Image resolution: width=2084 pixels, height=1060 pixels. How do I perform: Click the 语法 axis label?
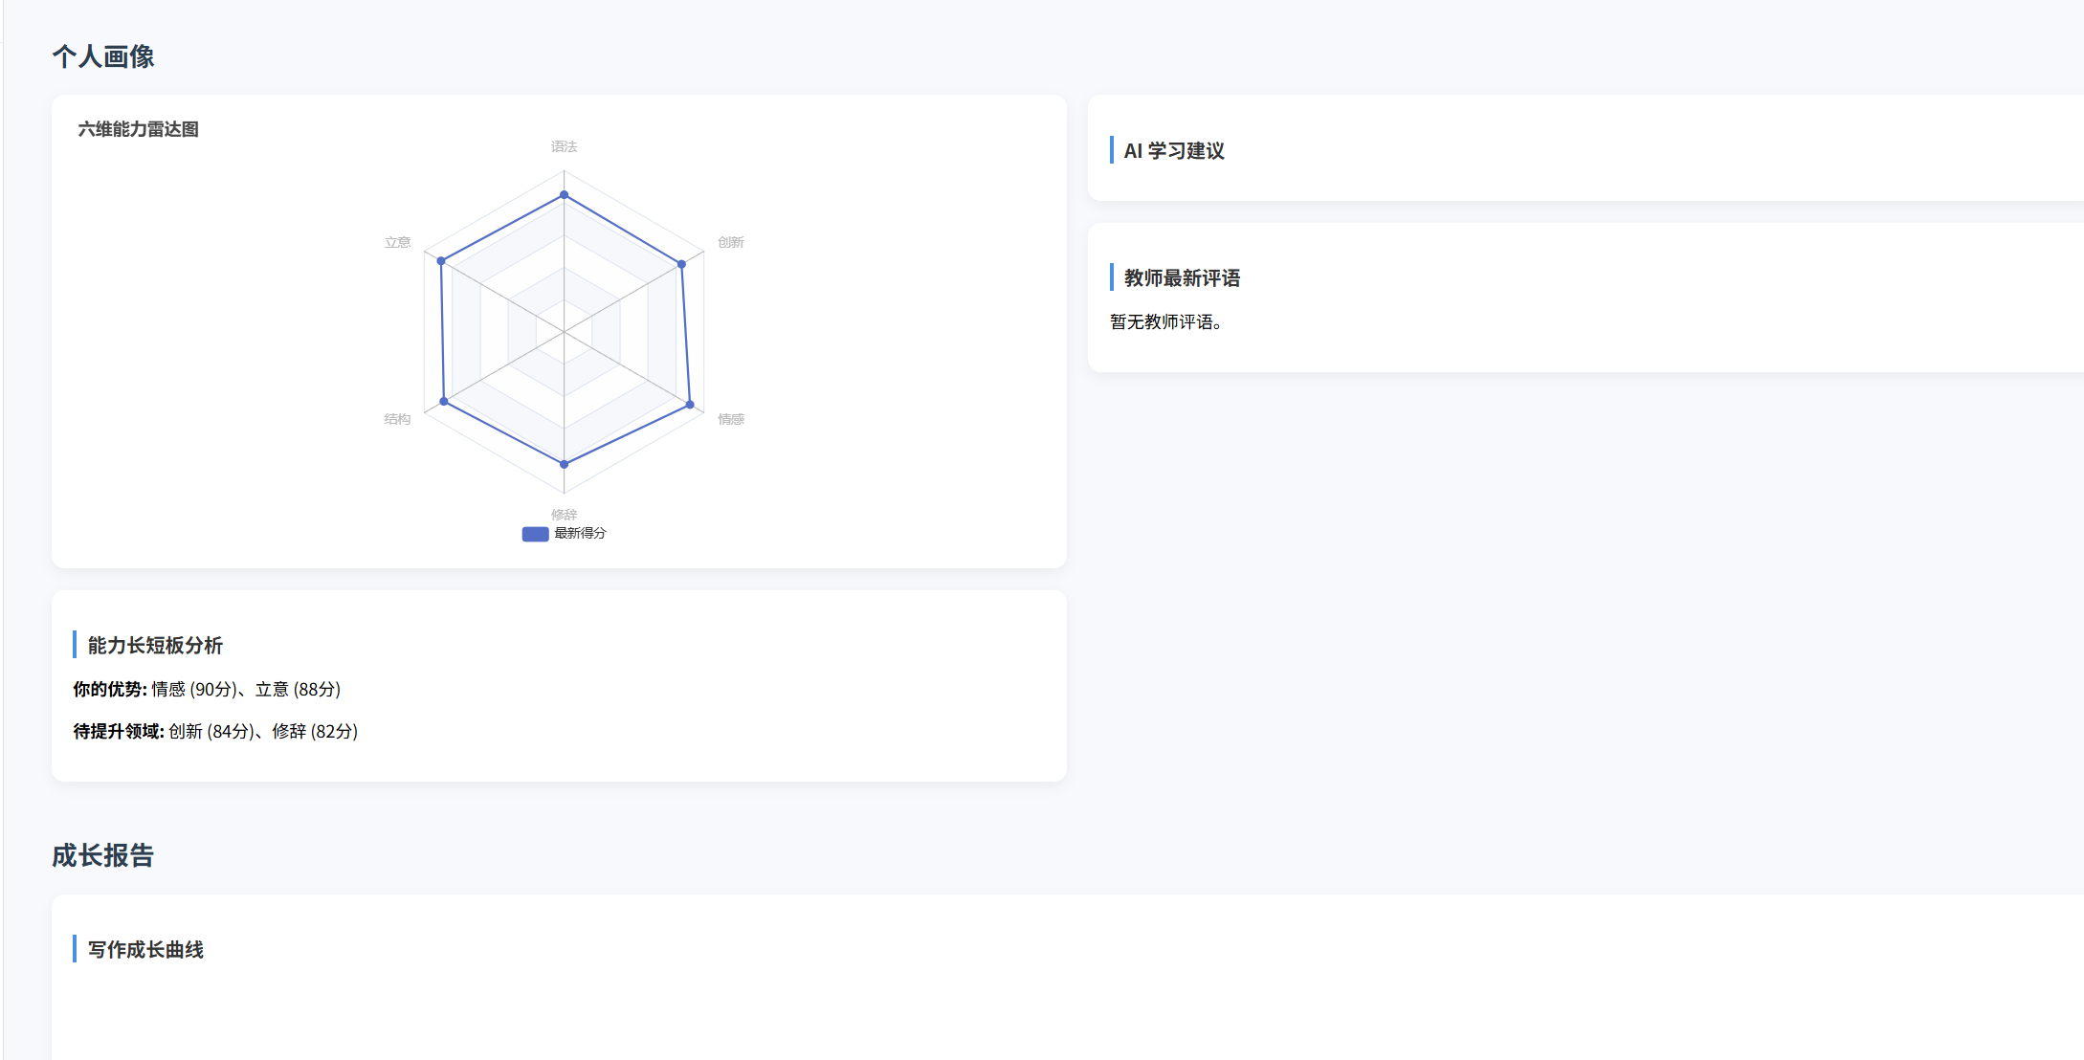[x=565, y=146]
